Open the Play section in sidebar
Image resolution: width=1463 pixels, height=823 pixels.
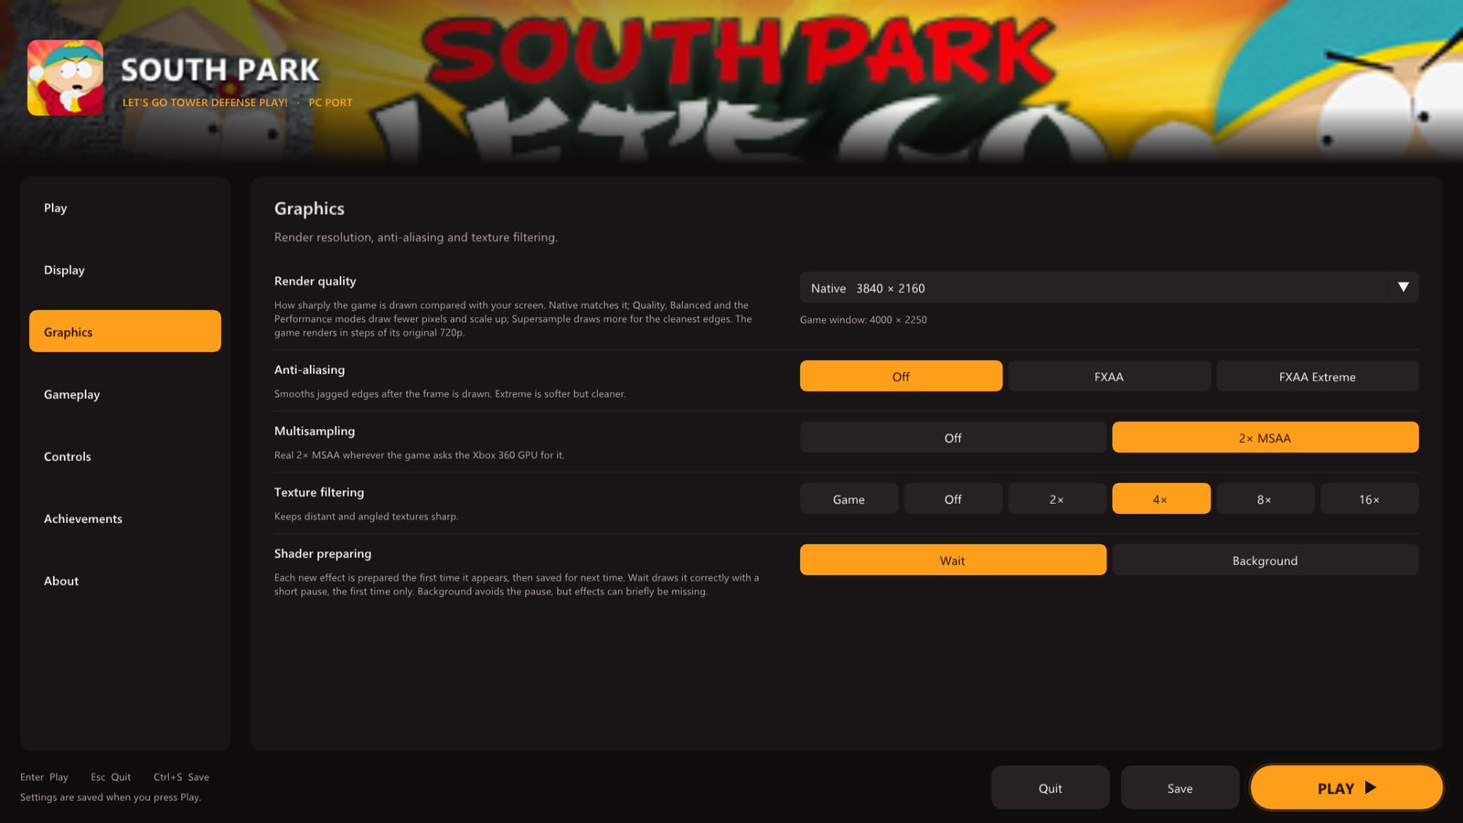click(x=125, y=208)
